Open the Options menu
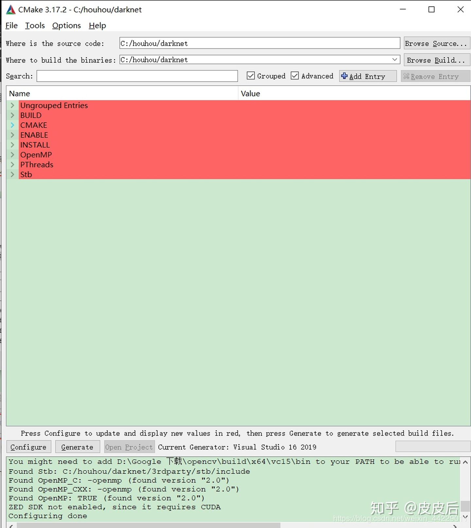 point(66,26)
